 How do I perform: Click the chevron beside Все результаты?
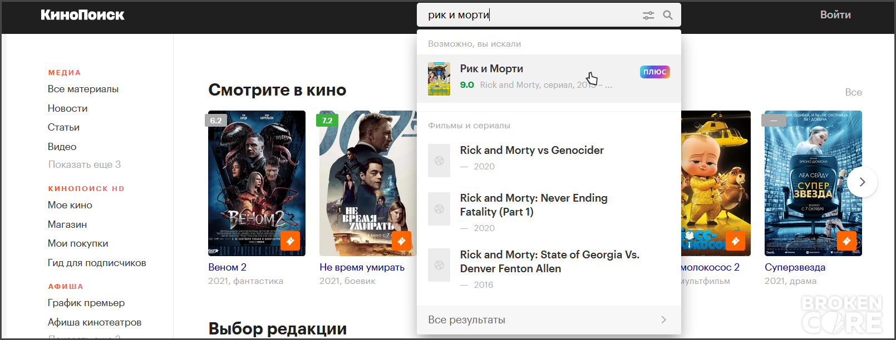663,319
